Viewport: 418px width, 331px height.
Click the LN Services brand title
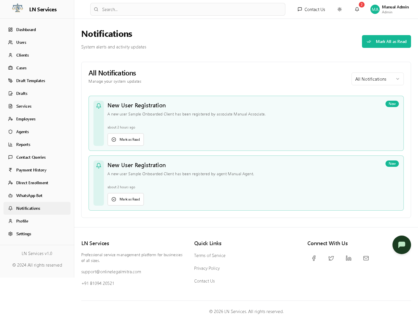point(43,9)
